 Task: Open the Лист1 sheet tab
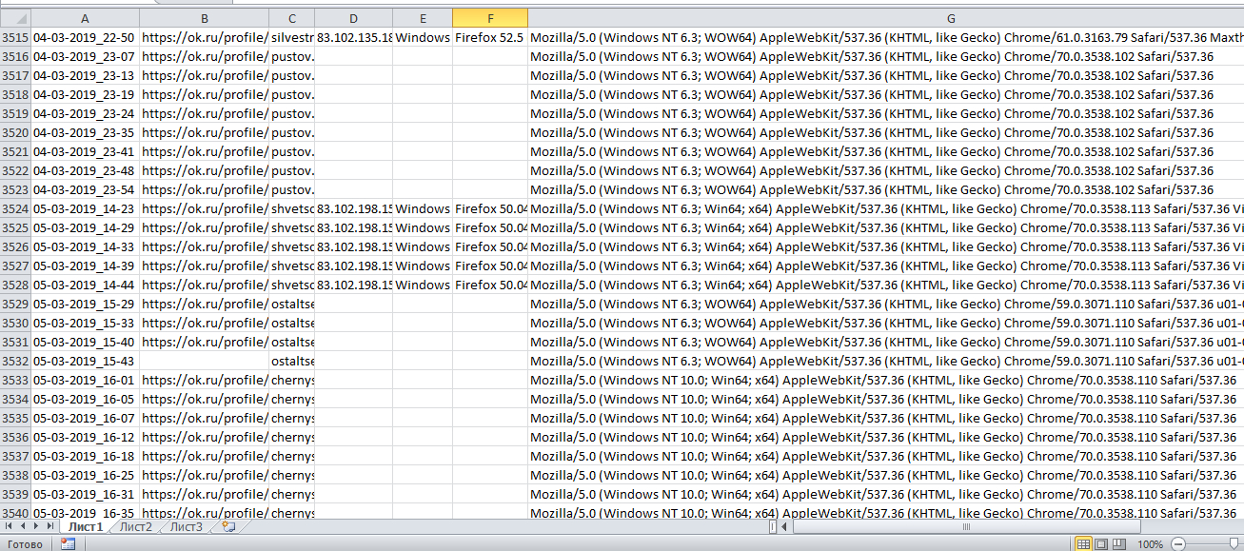[x=85, y=526]
